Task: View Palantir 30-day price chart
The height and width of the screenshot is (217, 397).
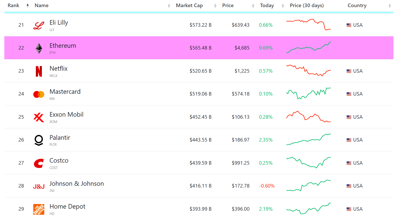Action: [x=308, y=139]
